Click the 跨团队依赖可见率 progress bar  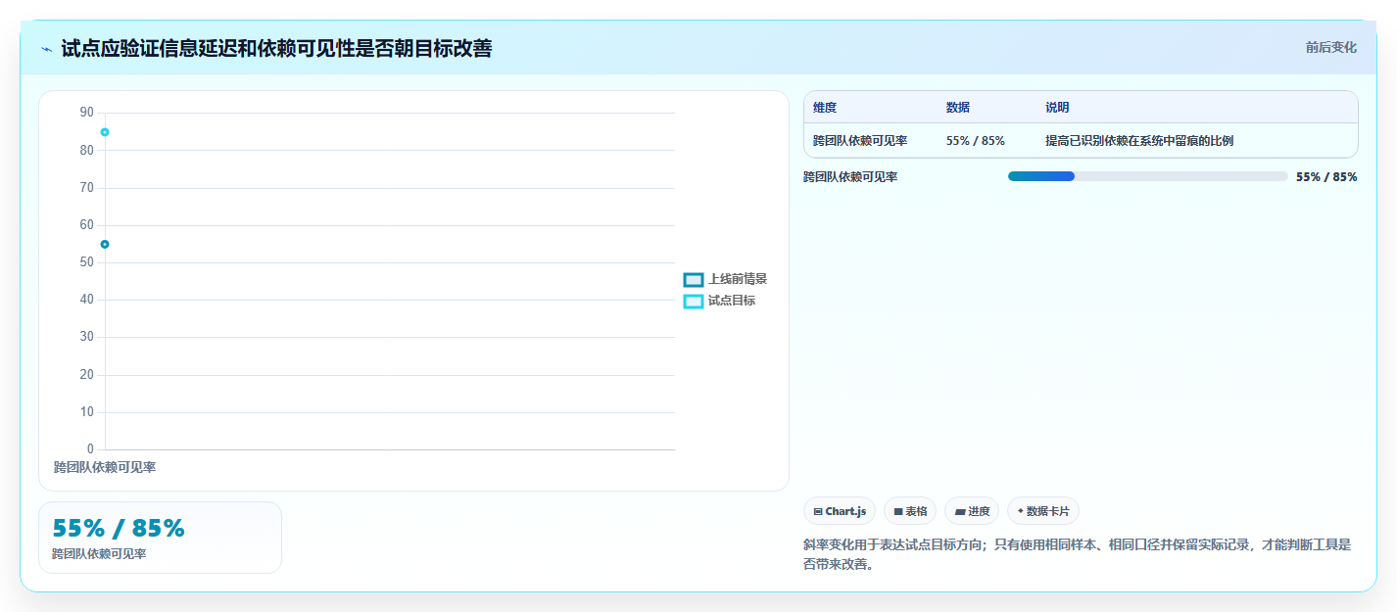tap(1147, 176)
